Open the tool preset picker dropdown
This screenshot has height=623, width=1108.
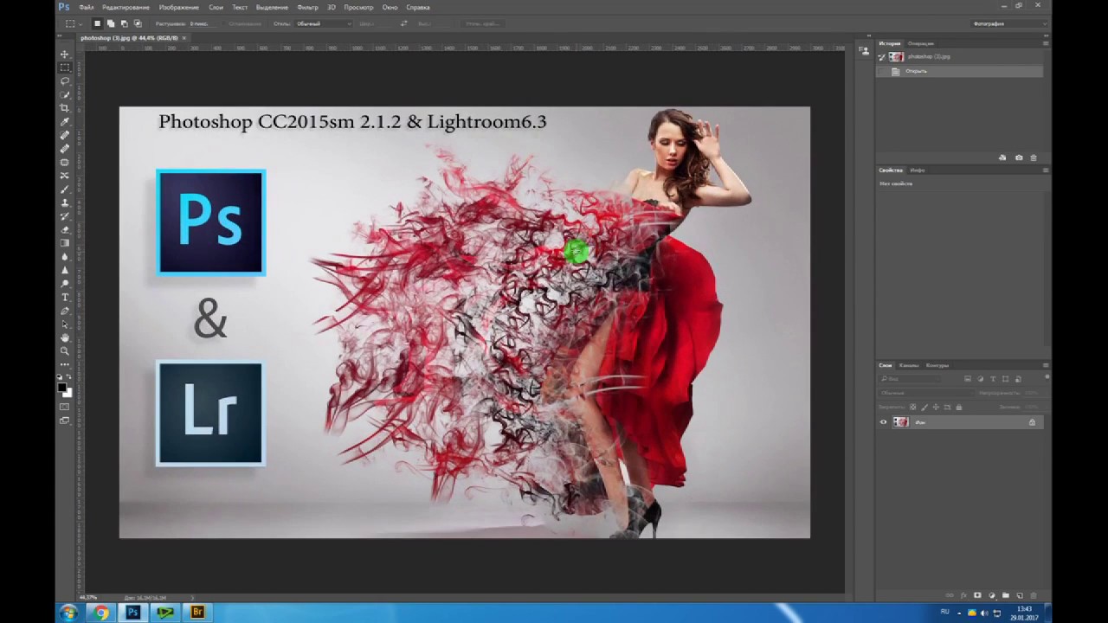(81, 24)
